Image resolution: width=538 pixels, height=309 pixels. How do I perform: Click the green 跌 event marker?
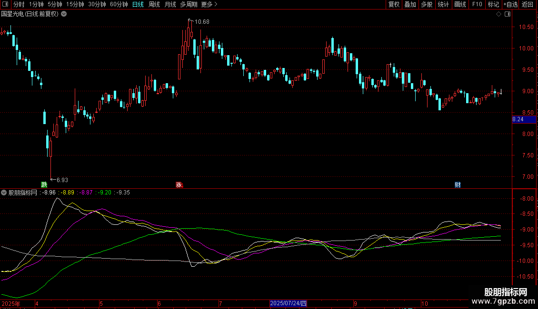pyautogui.click(x=44, y=184)
